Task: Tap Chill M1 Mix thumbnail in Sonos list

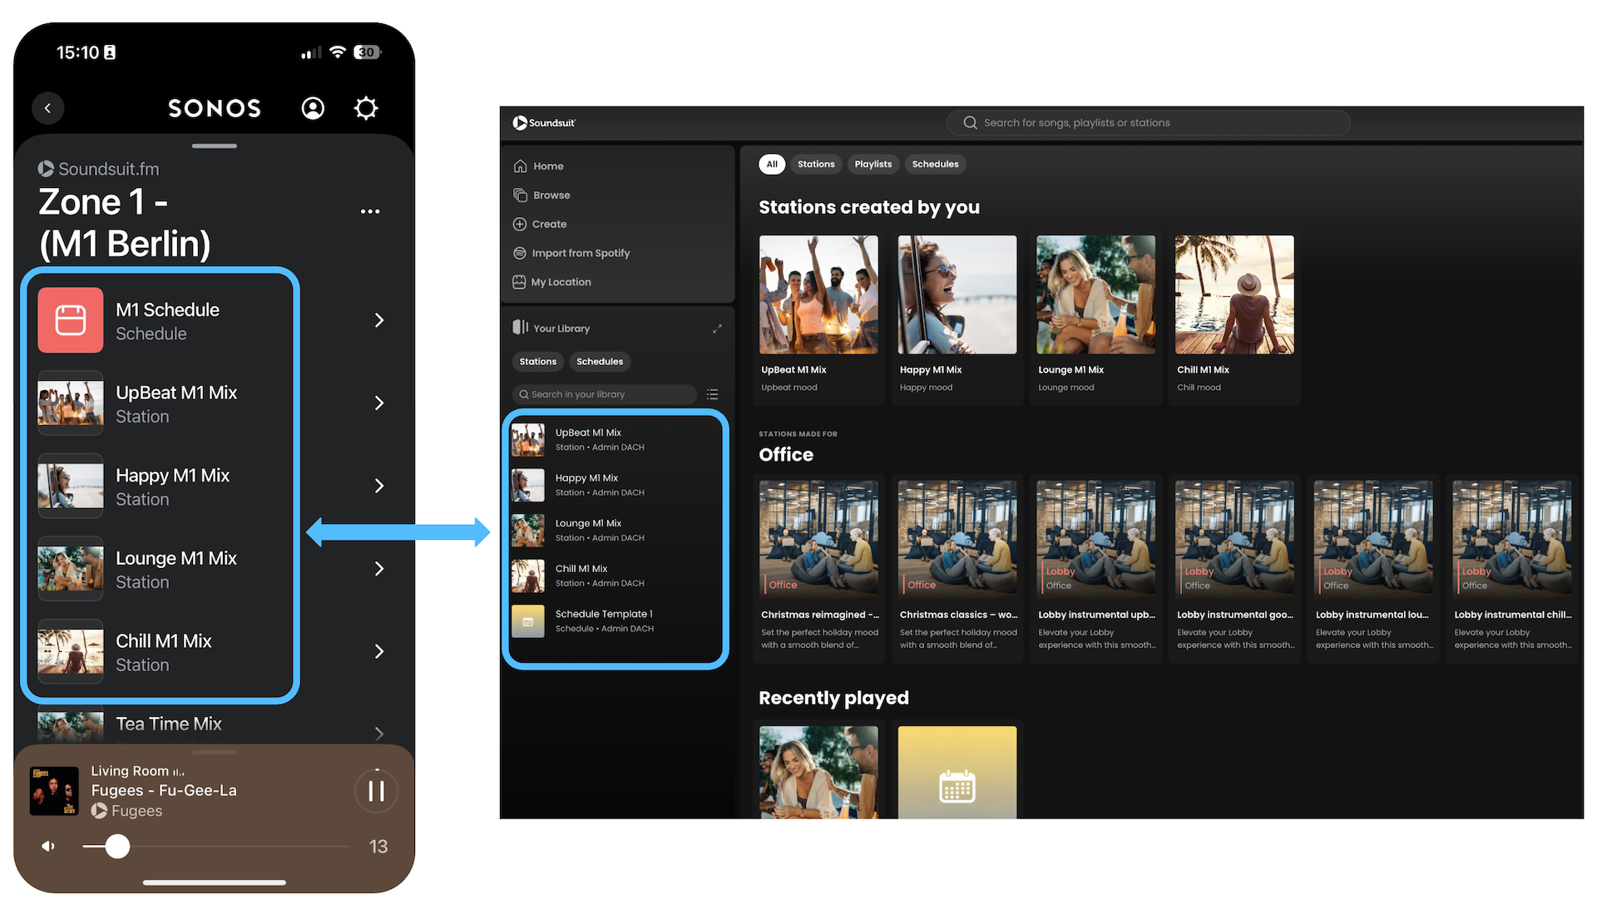Action: pos(71,651)
